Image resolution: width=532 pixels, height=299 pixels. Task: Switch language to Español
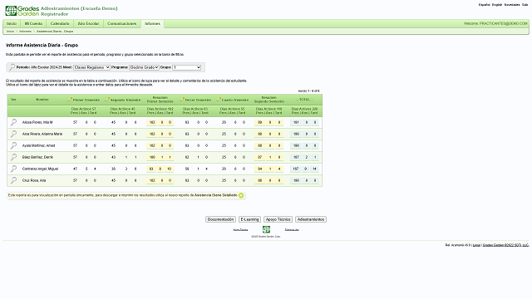tap(484, 5)
